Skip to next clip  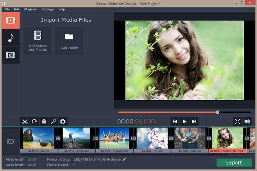[x=194, y=122]
